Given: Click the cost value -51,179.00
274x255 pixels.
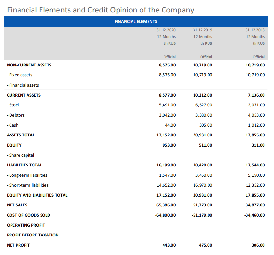Looking at the screenshot, I should [x=202, y=215].
